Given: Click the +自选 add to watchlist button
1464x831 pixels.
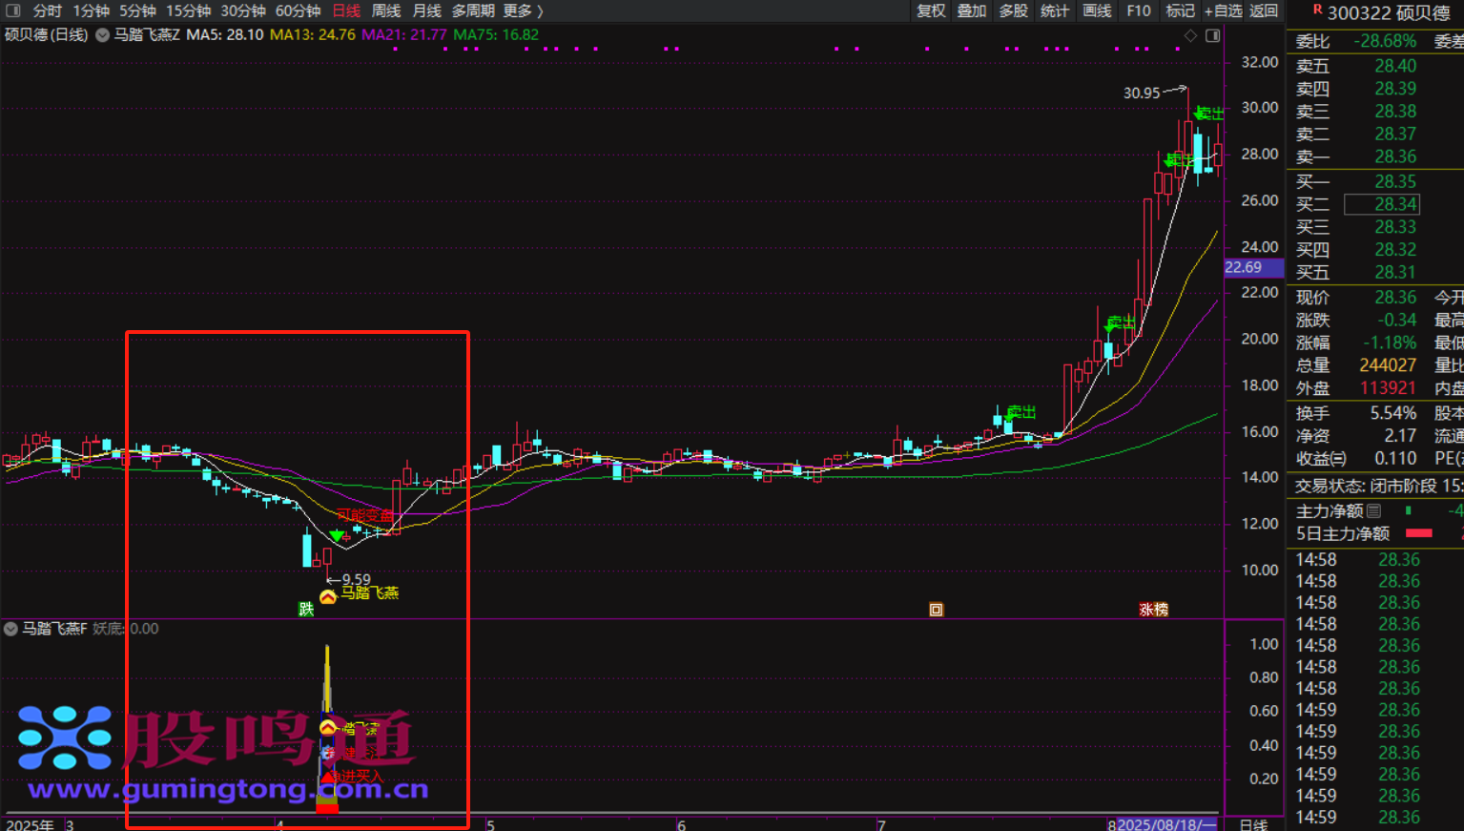Looking at the screenshot, I should pyautogui.click(x=1223, y=10).
